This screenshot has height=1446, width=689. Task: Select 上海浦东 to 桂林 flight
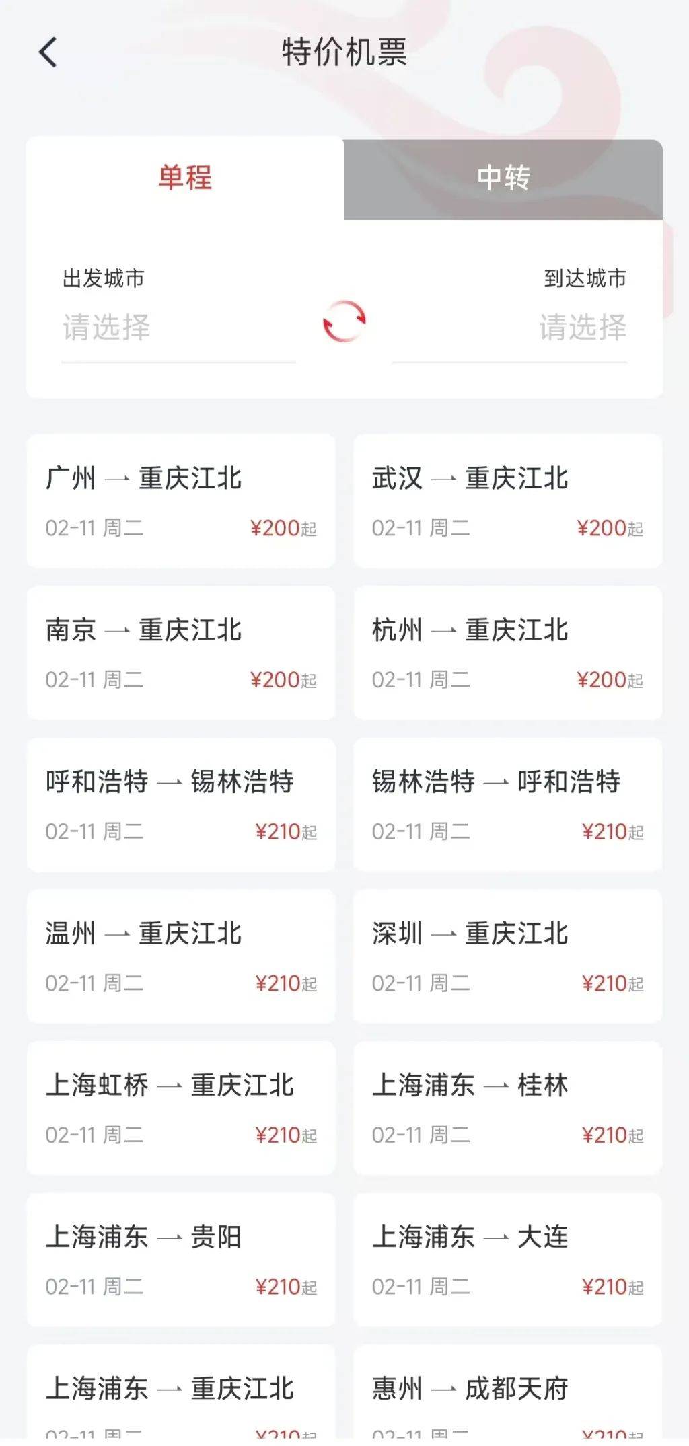(508, 1108)
